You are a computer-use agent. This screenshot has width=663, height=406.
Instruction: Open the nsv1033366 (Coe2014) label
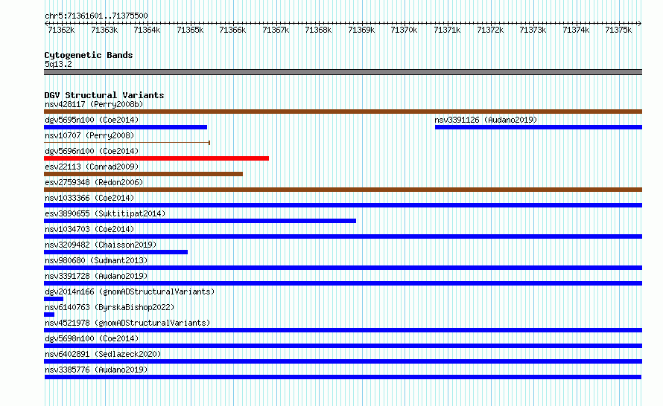click(x=89, y=198)
